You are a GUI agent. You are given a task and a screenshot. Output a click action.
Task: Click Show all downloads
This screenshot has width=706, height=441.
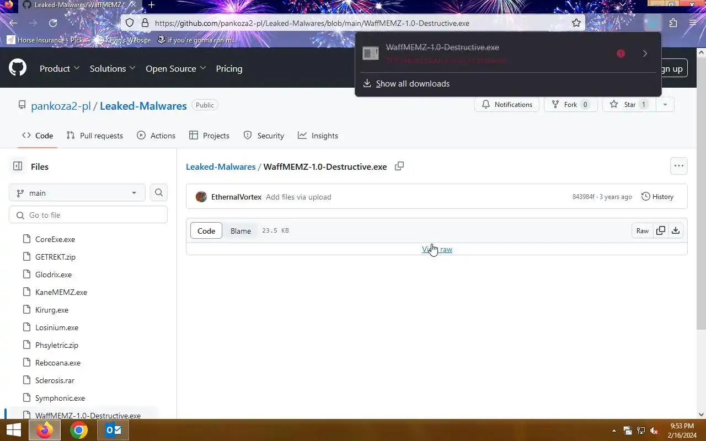tap(413, 84)
